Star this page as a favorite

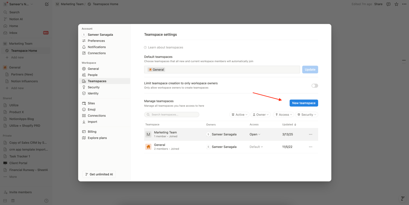coord(396,4)
